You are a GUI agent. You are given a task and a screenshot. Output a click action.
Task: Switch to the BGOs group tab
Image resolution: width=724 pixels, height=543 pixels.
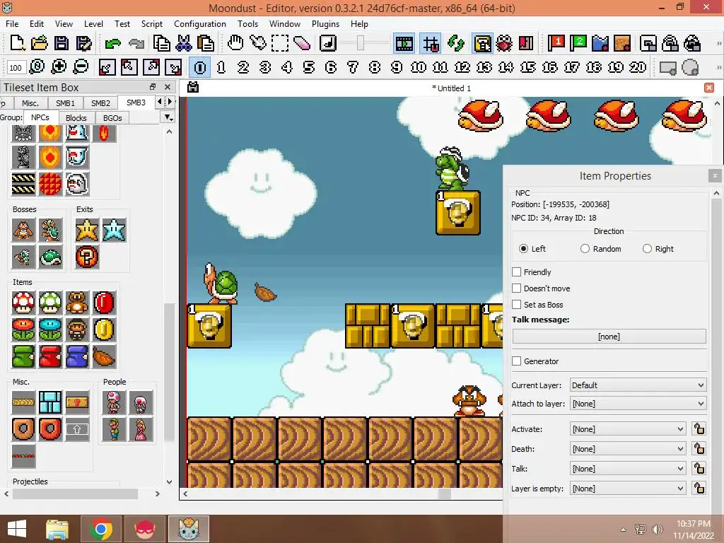(112, 118)
